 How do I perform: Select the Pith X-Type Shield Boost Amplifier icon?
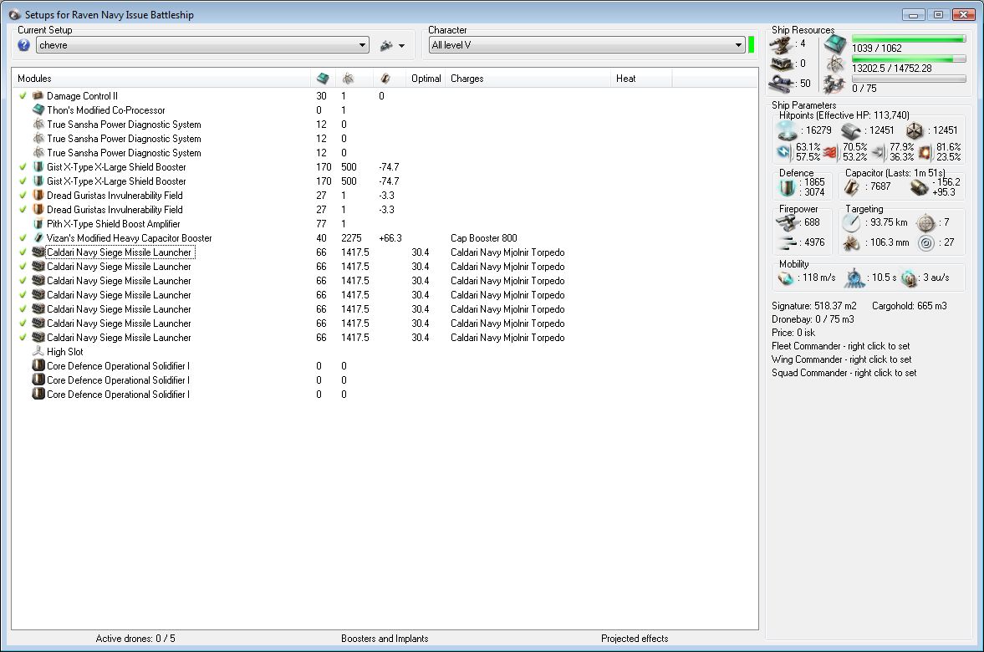tap(38, 224)
